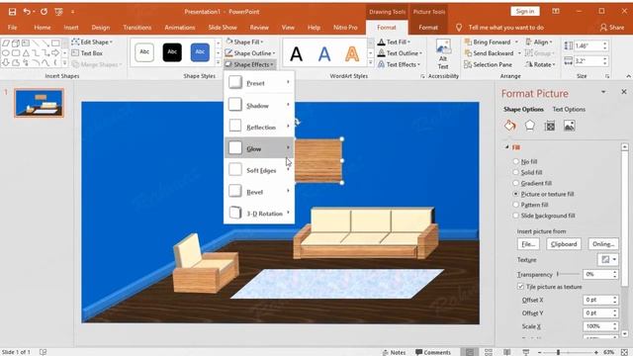Open the Shape Fill dropdown
Image resolution: width=633 pixels, height=356 pixels.
coord(244,42)
